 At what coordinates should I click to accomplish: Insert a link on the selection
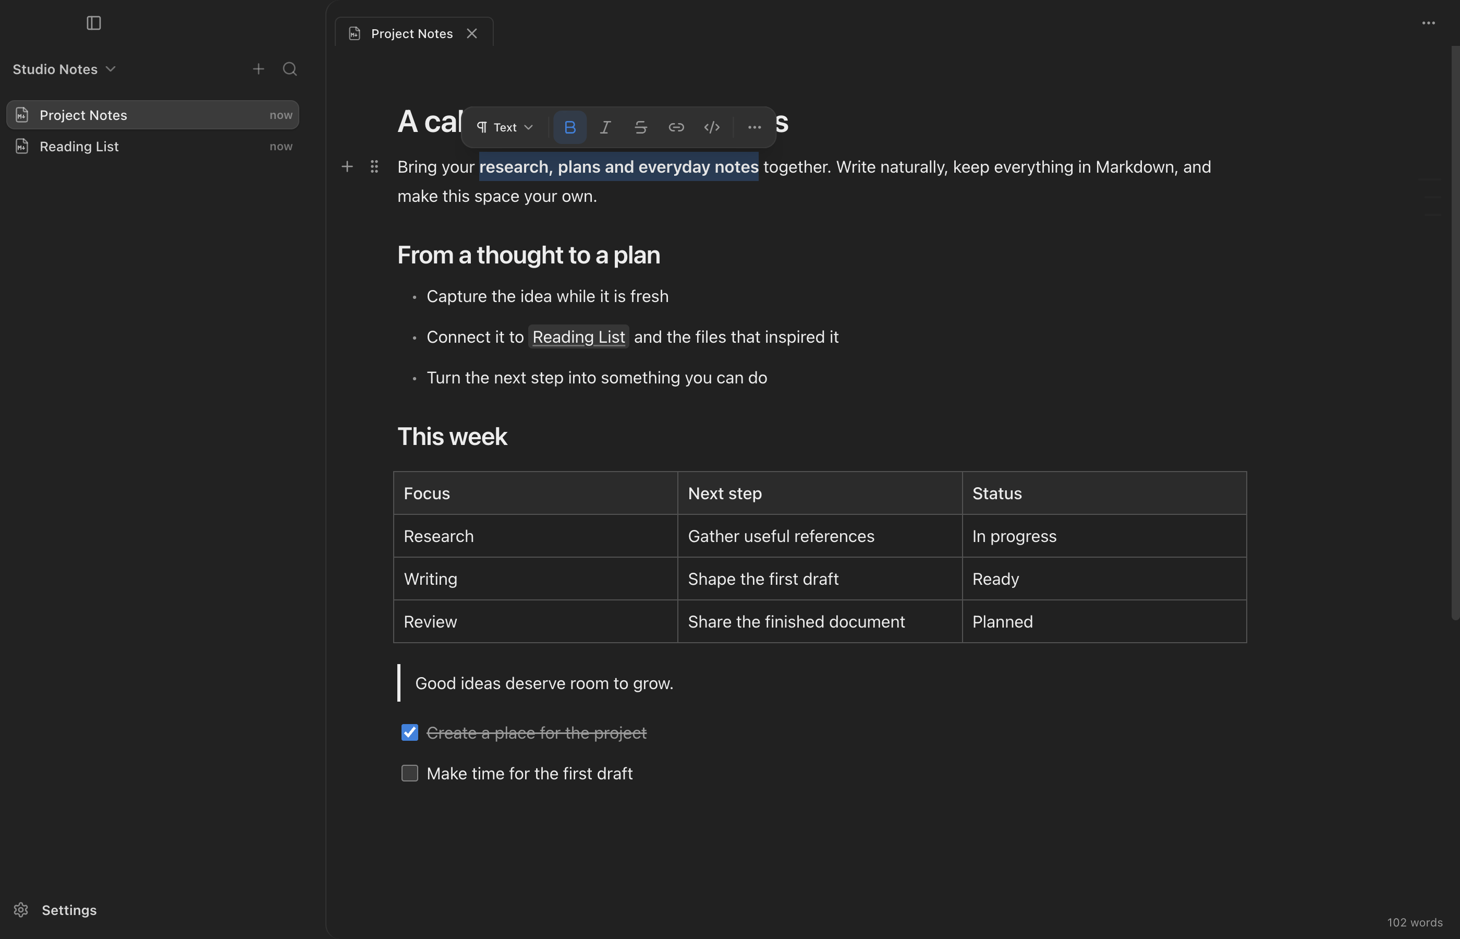tap(676, 127)
